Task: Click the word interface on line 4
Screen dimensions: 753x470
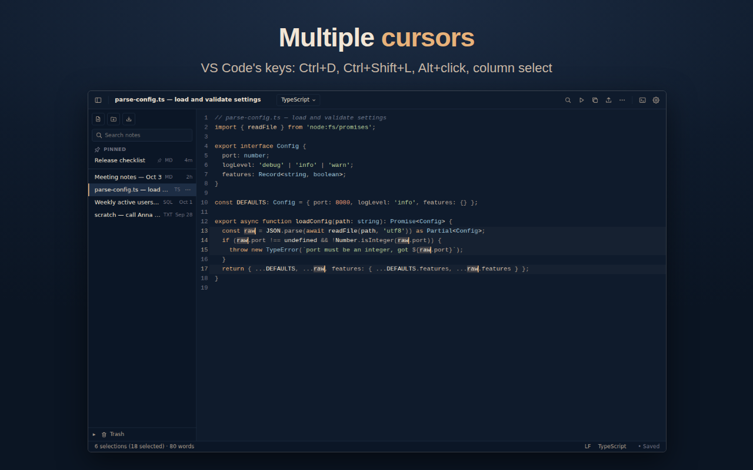Action: click(256, 146)
